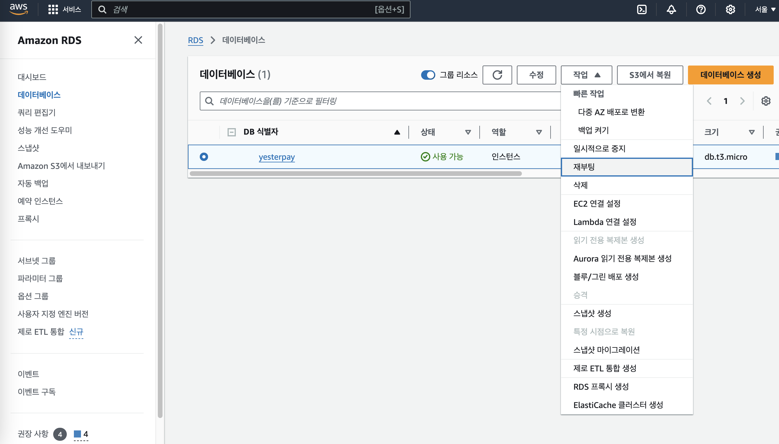This screenshot has height=444, width=779.
Task: Choose 재부팅 from the actions menu
Action: pyautogui.click(x=627, y=167)
